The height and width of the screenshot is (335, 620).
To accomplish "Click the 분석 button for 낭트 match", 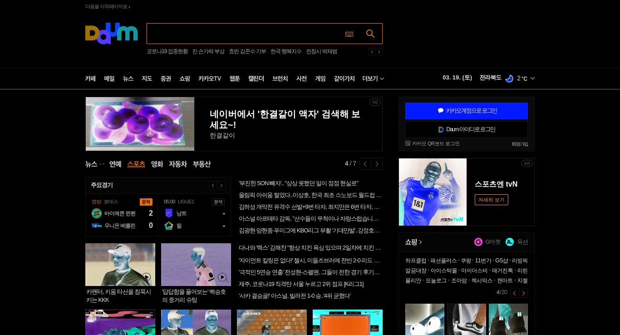I will pyautogui.click(x=218, y=202).
